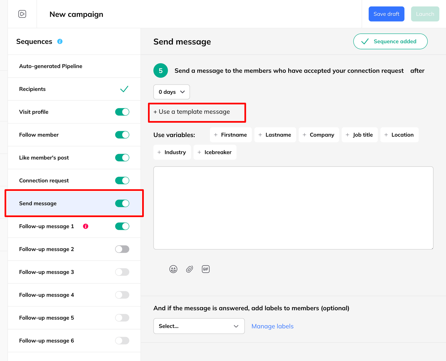Open the Manage labels link

point(272,326)
